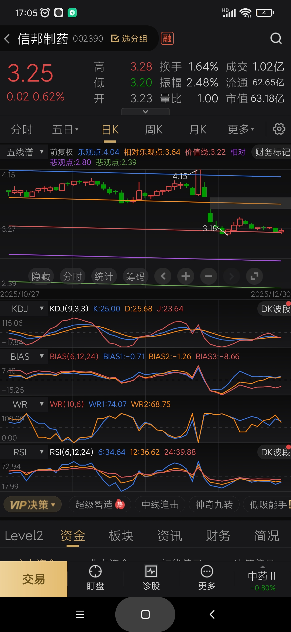Tap the 交易 trade button

(x=34, y=579)
